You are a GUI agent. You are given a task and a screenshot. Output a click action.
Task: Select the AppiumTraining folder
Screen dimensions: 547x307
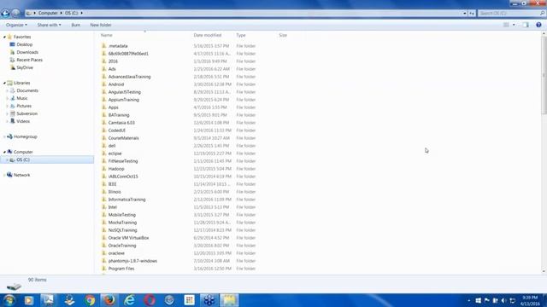[123, 100]
